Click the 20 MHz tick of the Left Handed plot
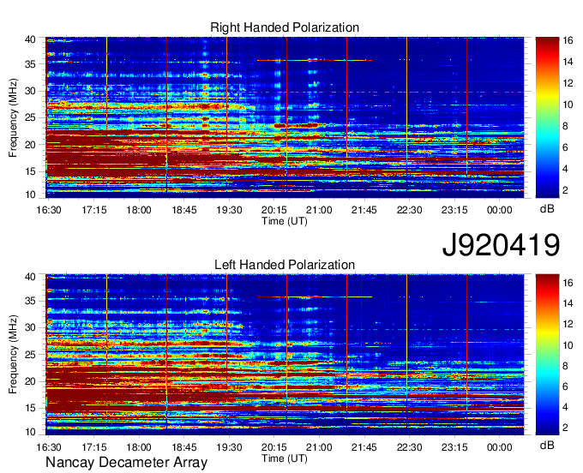This screenshot has width=583, height=473. (x=30, y=381)
